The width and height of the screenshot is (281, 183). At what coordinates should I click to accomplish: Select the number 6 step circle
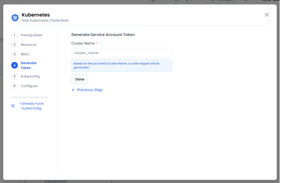[x=14, y=86]
